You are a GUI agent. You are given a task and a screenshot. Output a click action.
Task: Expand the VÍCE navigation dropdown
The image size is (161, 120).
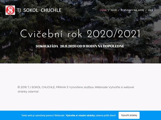(x=152, y=10)
